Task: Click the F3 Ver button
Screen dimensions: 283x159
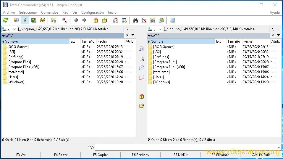Action: [21, 155]
